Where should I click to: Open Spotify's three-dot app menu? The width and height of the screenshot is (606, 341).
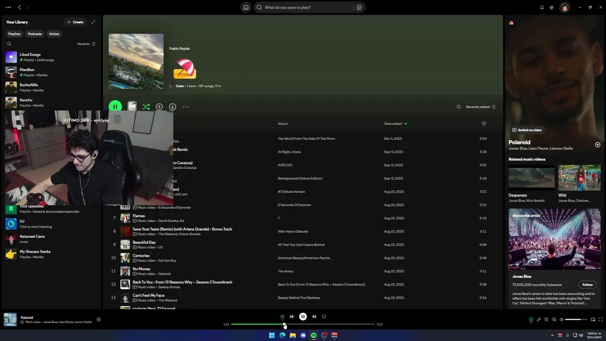[x=8, y=8]
